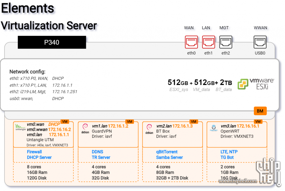Viewport: 285px width, 191px height.
Task: Select the "32G Disk" spec
Action: click(100, 178)
